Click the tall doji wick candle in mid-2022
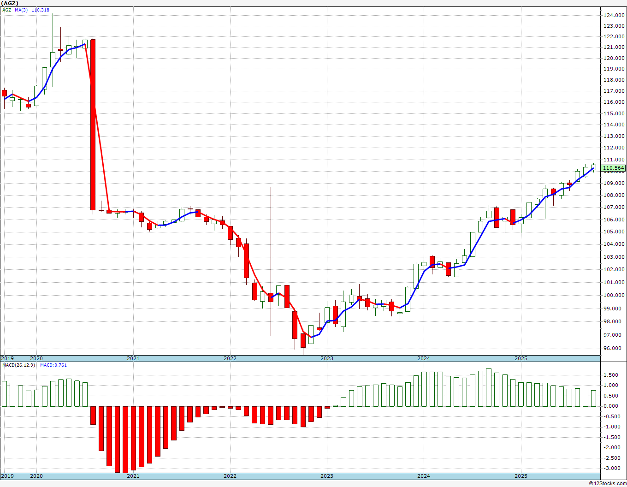 click(271, 261)
